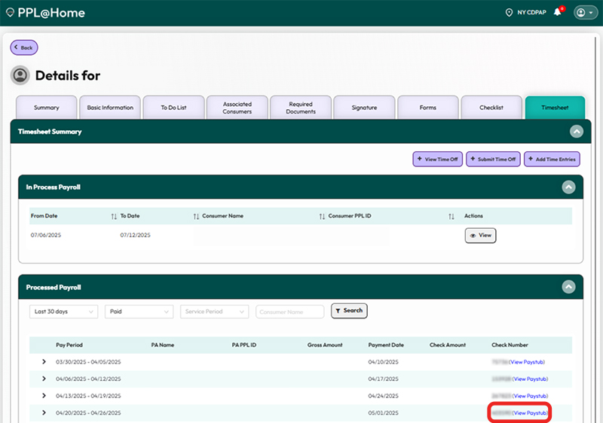Sort by the Consumer Name column

click(322, 217)
